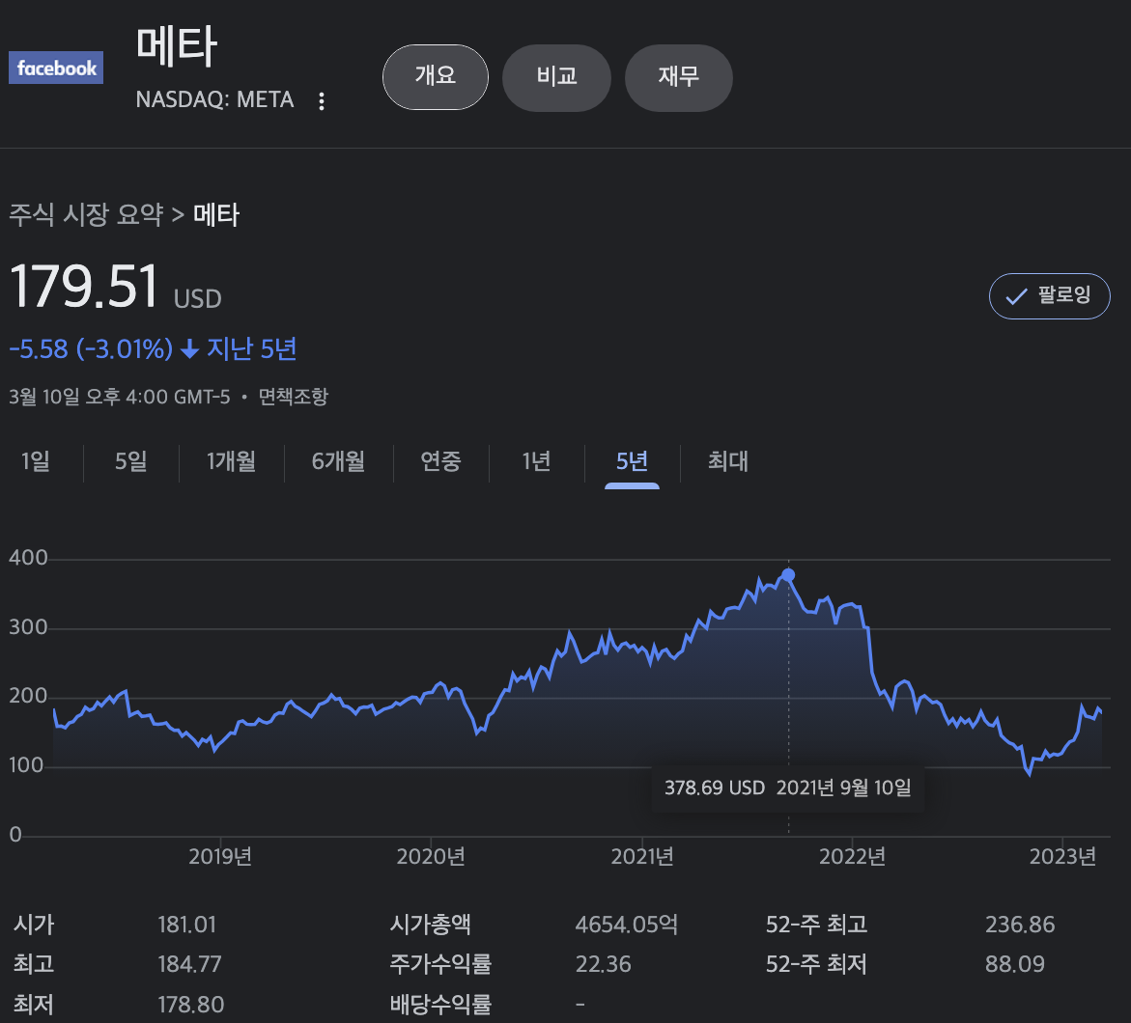
Task: Toggle off following with the 팔로잉 button
Action: tap(1050, 296)
